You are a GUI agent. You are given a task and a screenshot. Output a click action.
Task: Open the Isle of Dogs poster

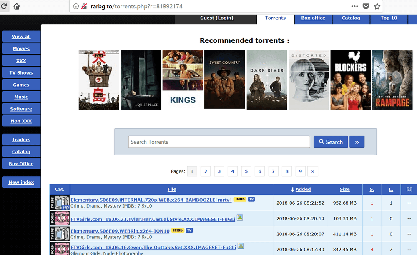coord(99,80)
